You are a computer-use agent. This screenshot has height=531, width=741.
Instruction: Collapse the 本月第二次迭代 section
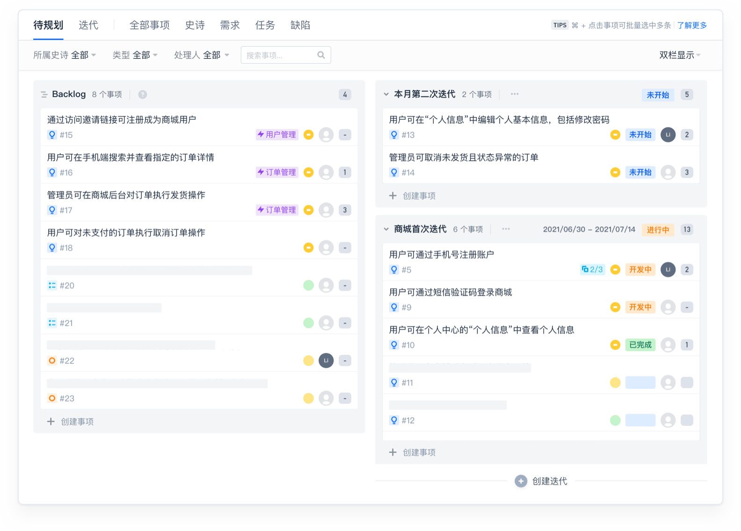386,94
